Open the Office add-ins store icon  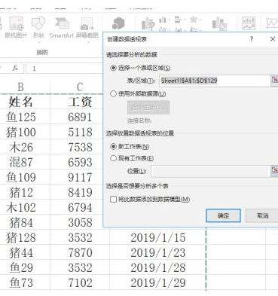pos(118,23)
